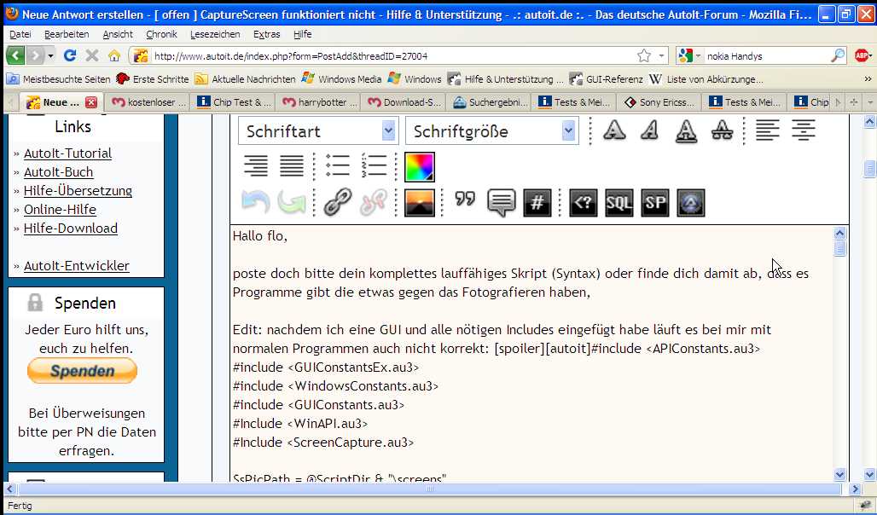
Task: Open the Lesezeichen menu
Action: point(215,34)
